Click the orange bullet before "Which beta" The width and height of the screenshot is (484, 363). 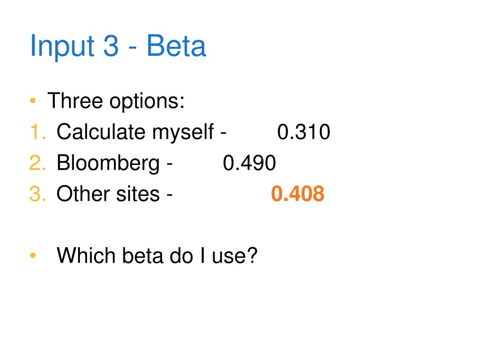click(x=33, y=256)
